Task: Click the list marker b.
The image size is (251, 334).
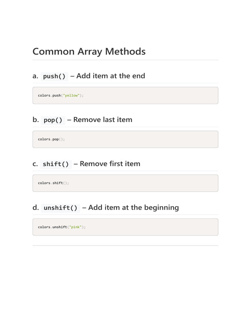Action: 36,120
